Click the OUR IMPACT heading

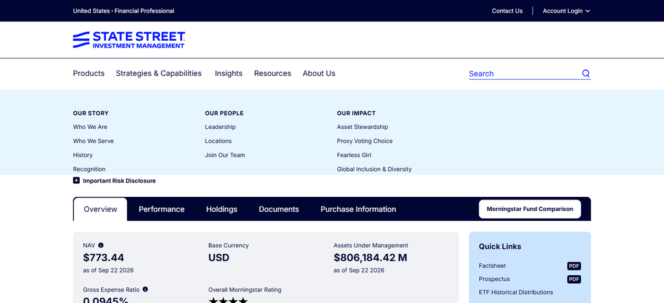click(x=356, y=113)
